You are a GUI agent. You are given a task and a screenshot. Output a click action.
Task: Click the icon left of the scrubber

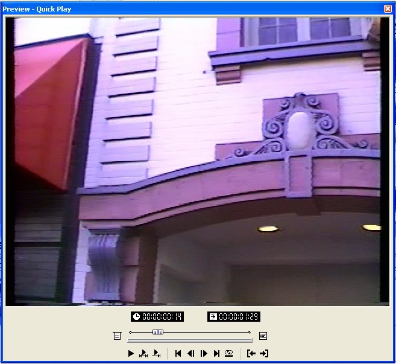(x=117, y=336)
